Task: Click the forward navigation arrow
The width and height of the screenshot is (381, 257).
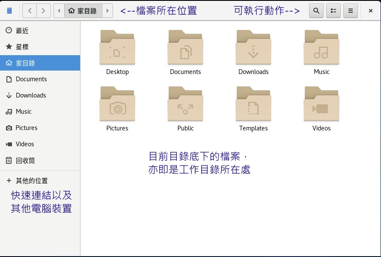Action: pyautogui.click(x=43, y=11)
